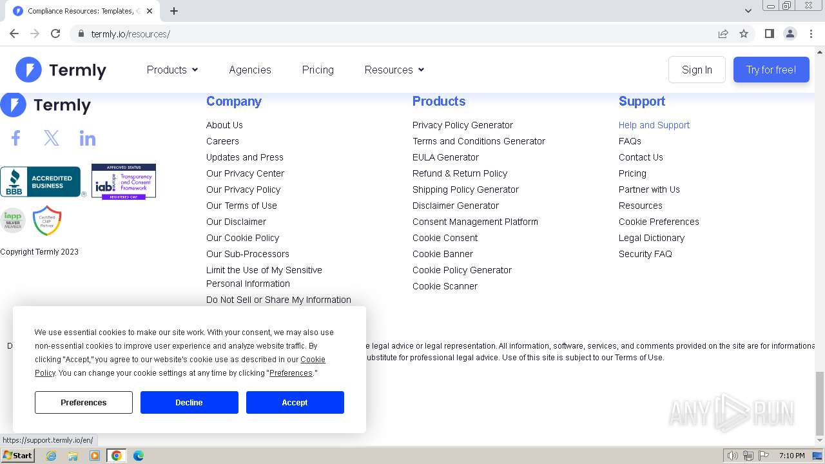Click the Certified CMP Partner shield badge
825x464 pixels.
pos(47,220)
